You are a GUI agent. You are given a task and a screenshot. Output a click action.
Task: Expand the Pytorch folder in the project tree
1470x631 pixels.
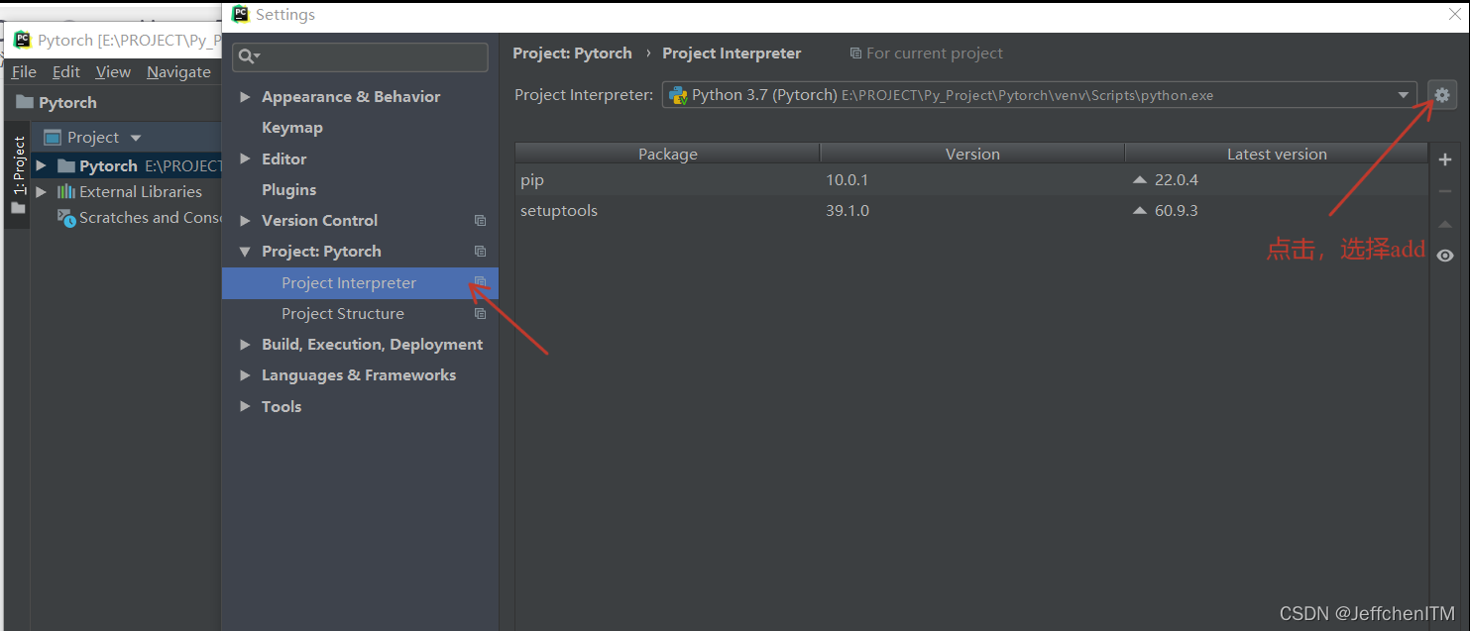tap(40, 164)
